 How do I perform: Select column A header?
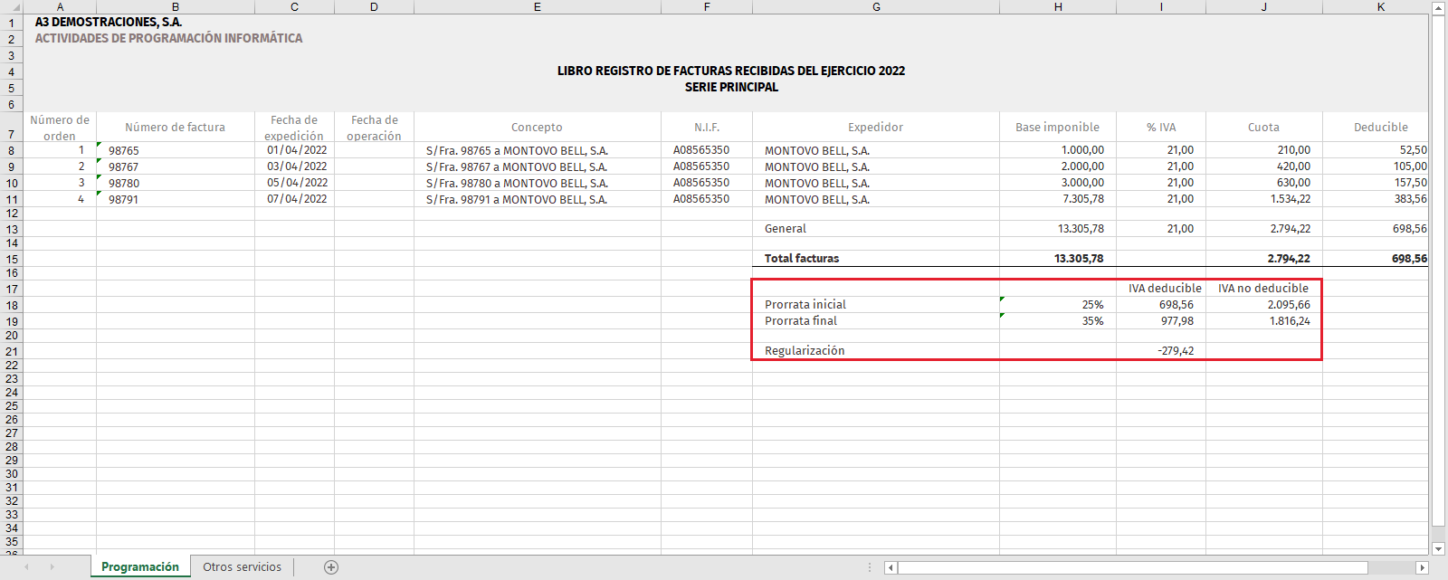(x=60, y=6)
